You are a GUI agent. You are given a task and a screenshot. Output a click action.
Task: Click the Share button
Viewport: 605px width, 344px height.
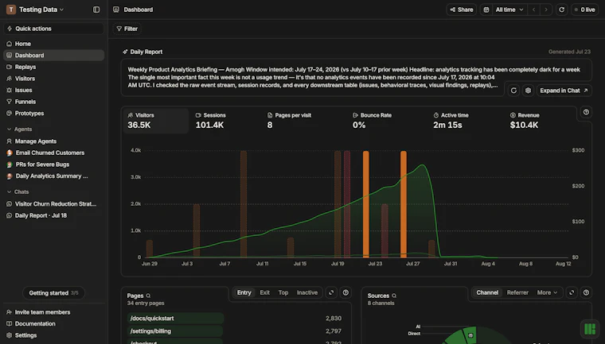tap(461, 10)
